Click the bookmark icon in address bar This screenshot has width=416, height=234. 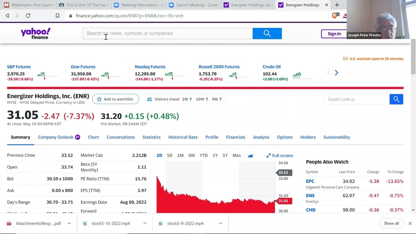58,16
